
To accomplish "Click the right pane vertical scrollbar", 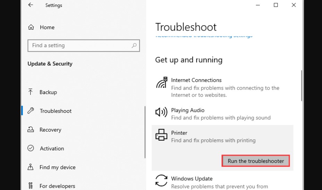I will pyautogui.click(x=302, y=86).
